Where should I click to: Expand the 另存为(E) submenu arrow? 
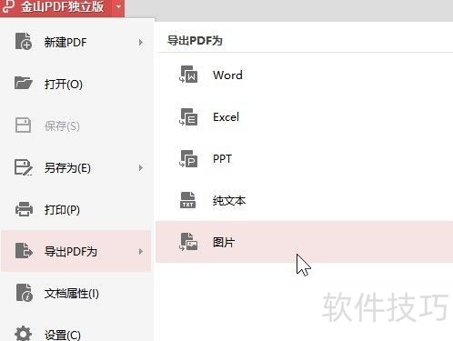140,167
